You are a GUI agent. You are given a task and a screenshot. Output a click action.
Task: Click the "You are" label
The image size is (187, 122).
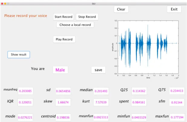tap(38, 69)
